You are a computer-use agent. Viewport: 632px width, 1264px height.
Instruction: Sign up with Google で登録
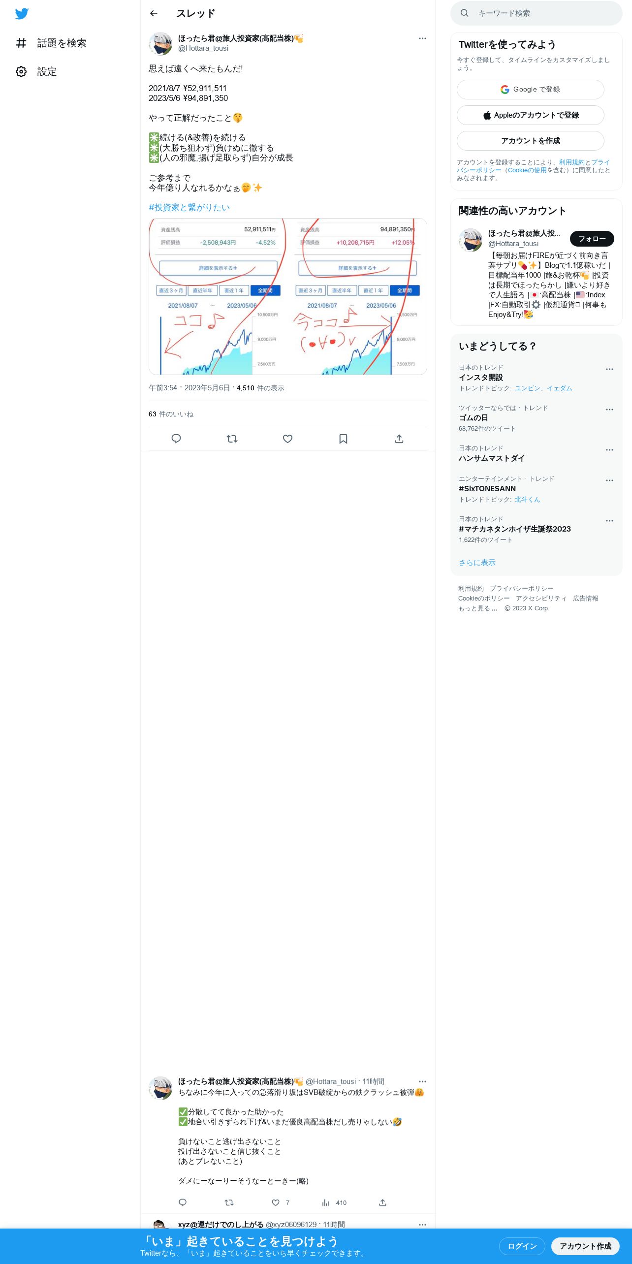530,90
